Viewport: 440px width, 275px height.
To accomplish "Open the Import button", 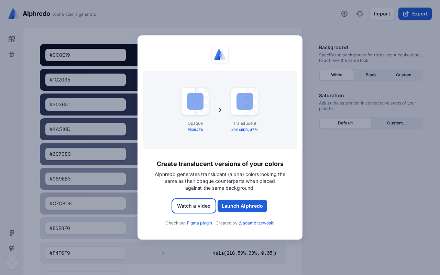I will click(x=382, y=14).
